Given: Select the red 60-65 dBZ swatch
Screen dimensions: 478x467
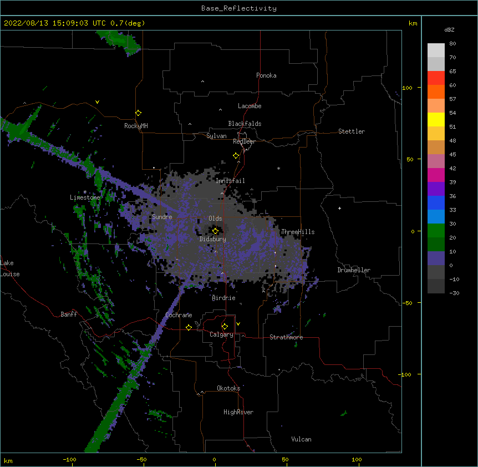Looking at the screenshot, I should pos(436,78).
